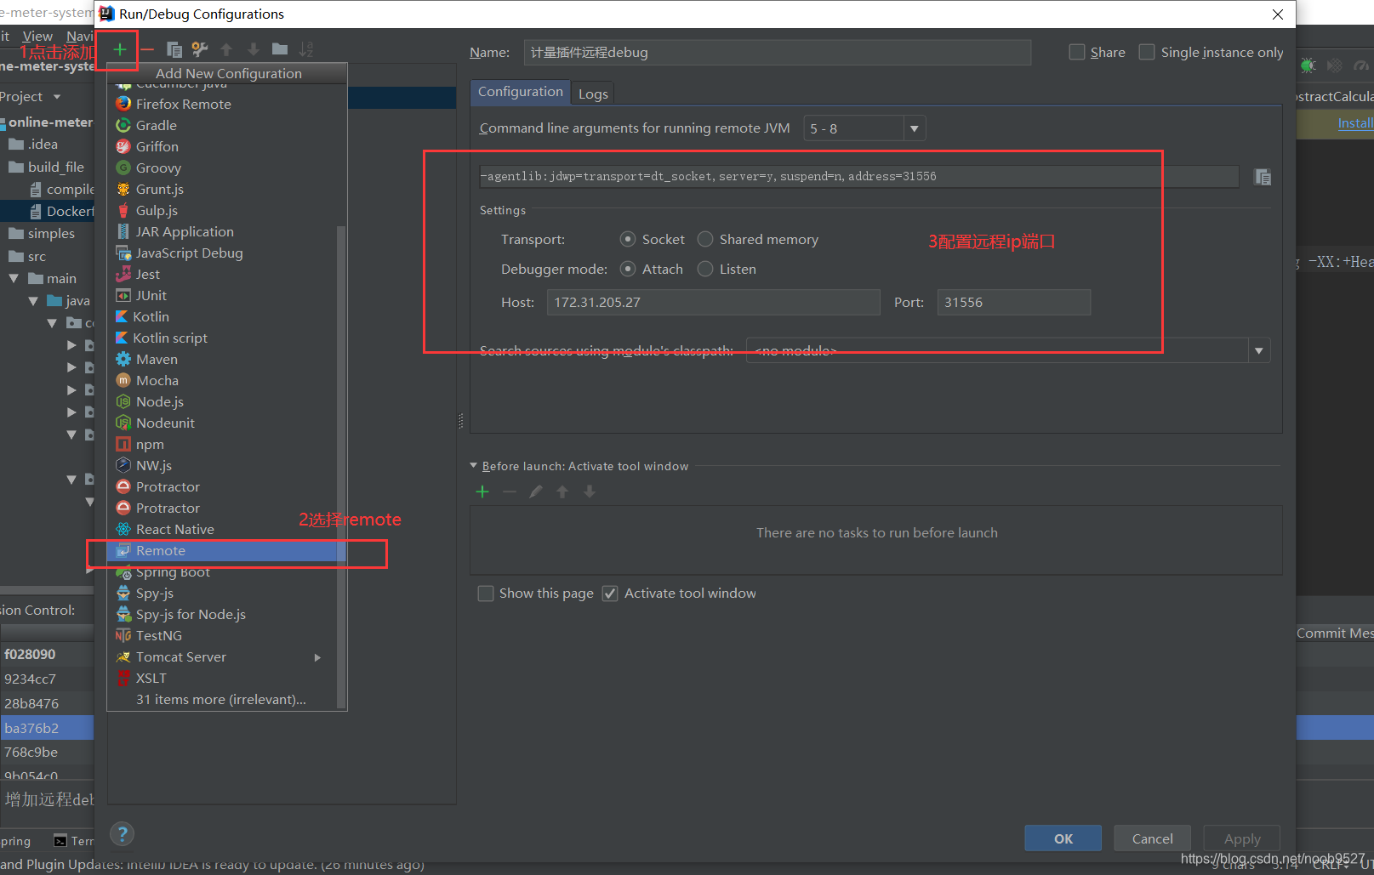Choose Spring Boot configuration type

[223, 571]
